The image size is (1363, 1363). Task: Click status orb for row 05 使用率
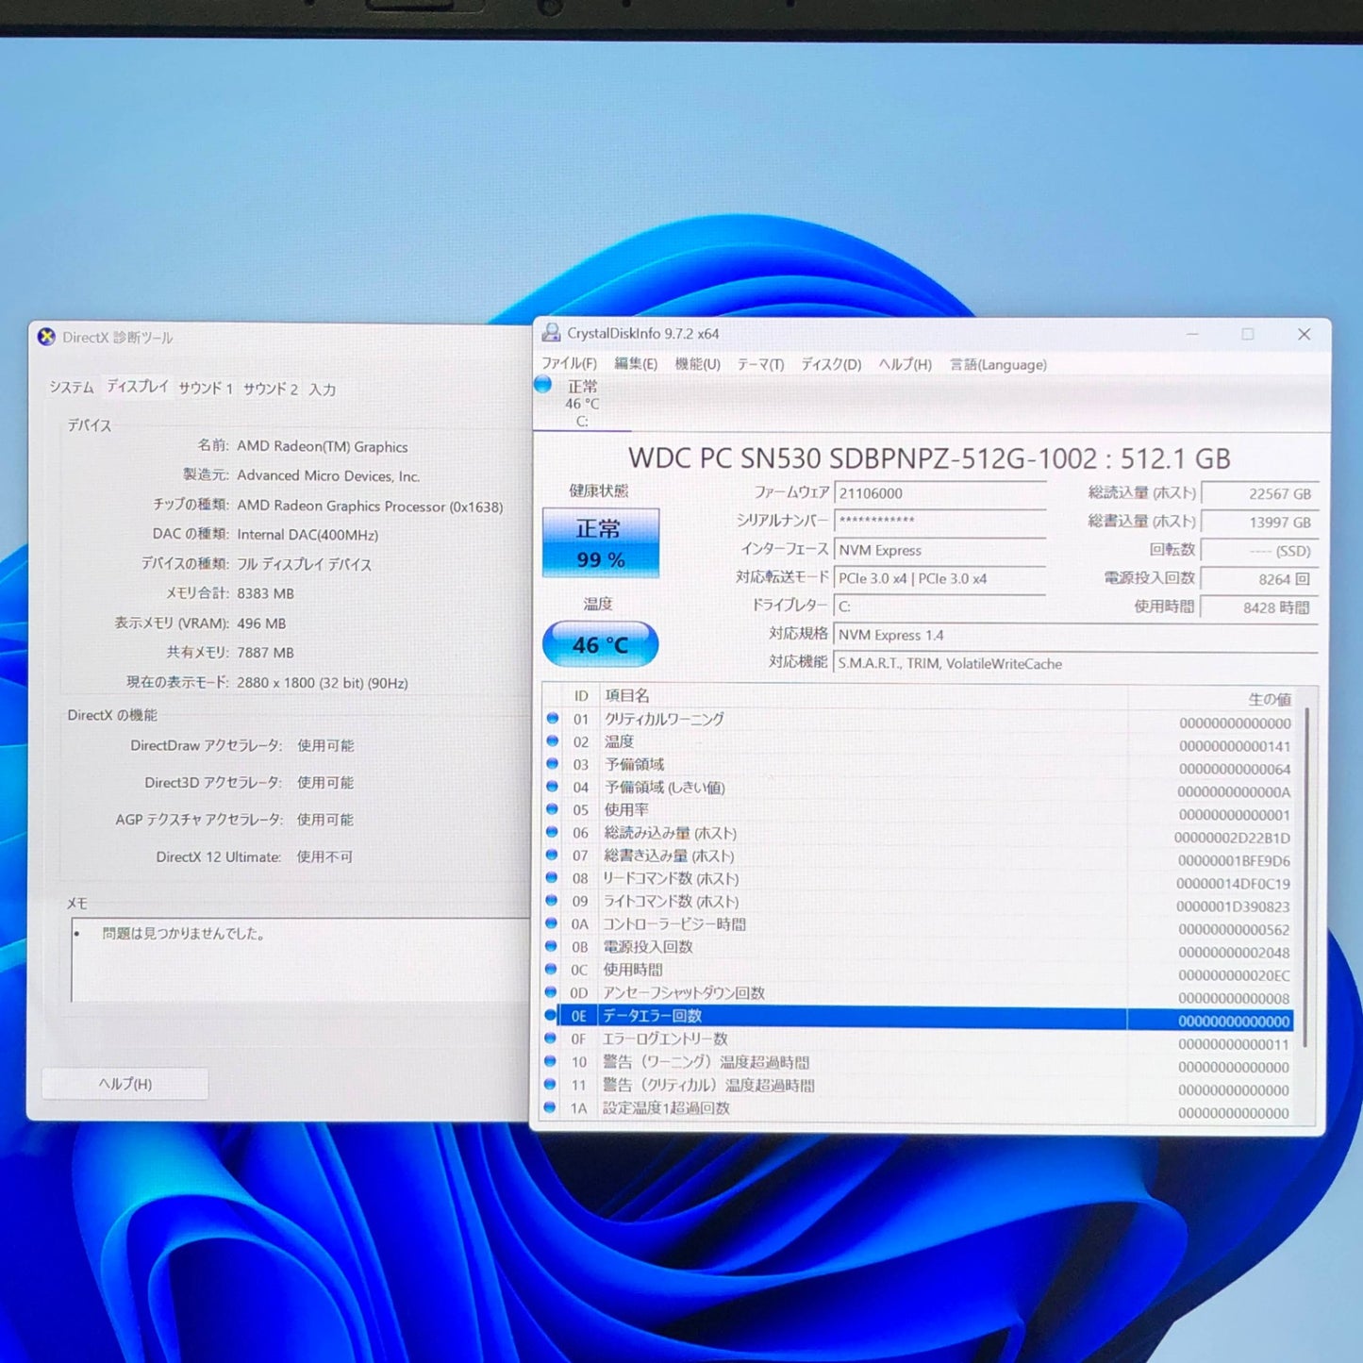[x=553, y=809]
